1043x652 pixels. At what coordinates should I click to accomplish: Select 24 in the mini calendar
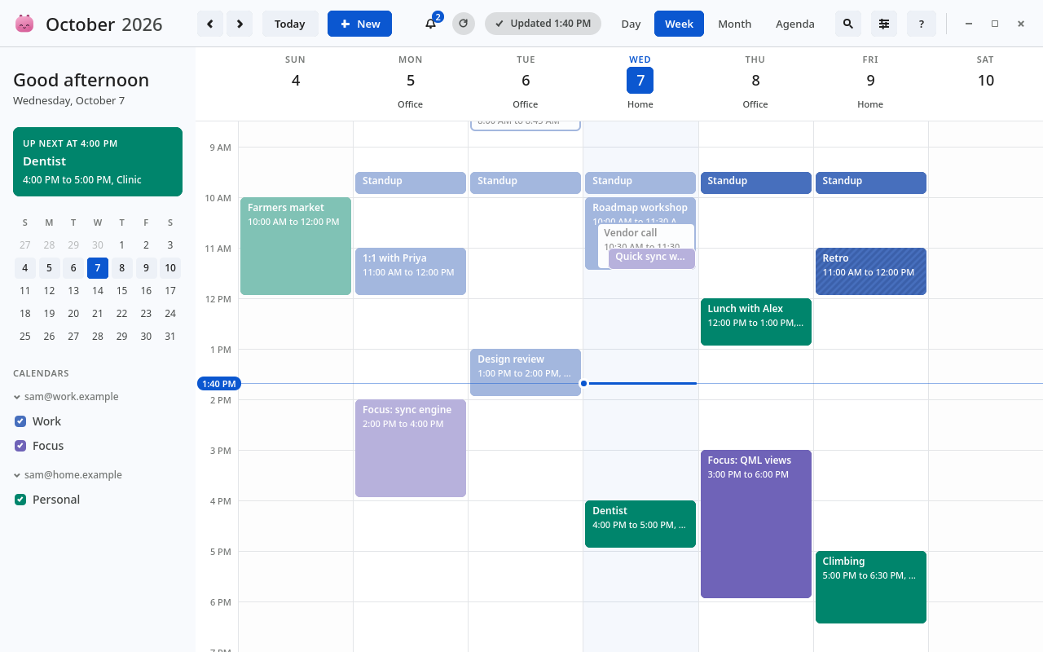pyautogui.click(x=170, y=314)
